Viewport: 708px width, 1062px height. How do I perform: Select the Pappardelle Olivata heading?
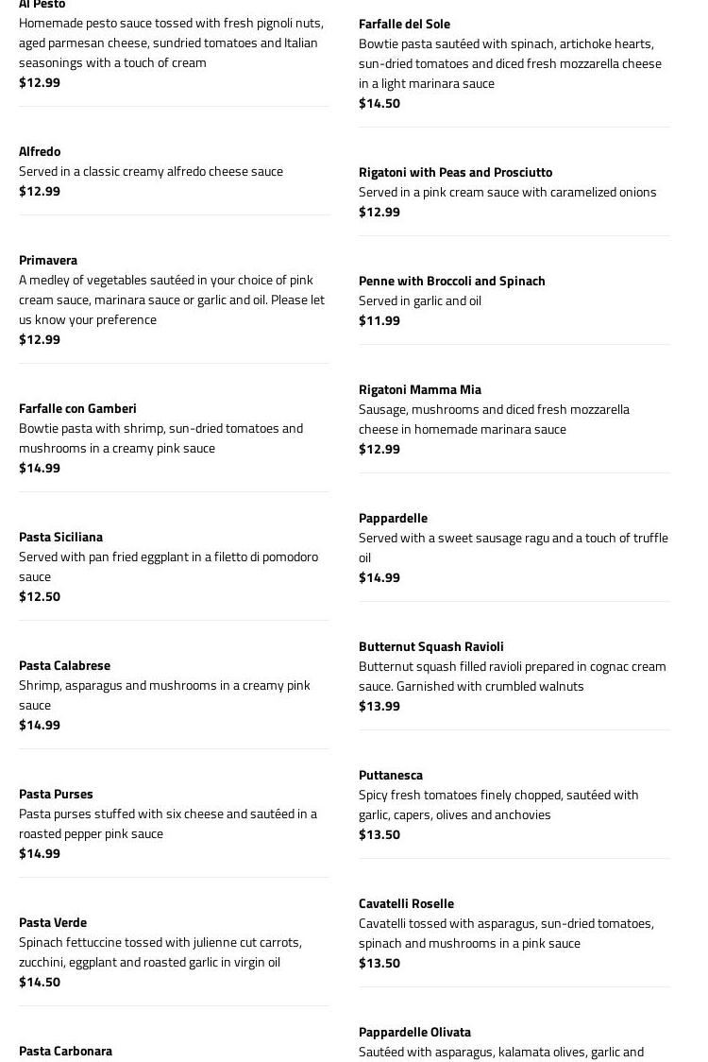(x=414, y=1032)
